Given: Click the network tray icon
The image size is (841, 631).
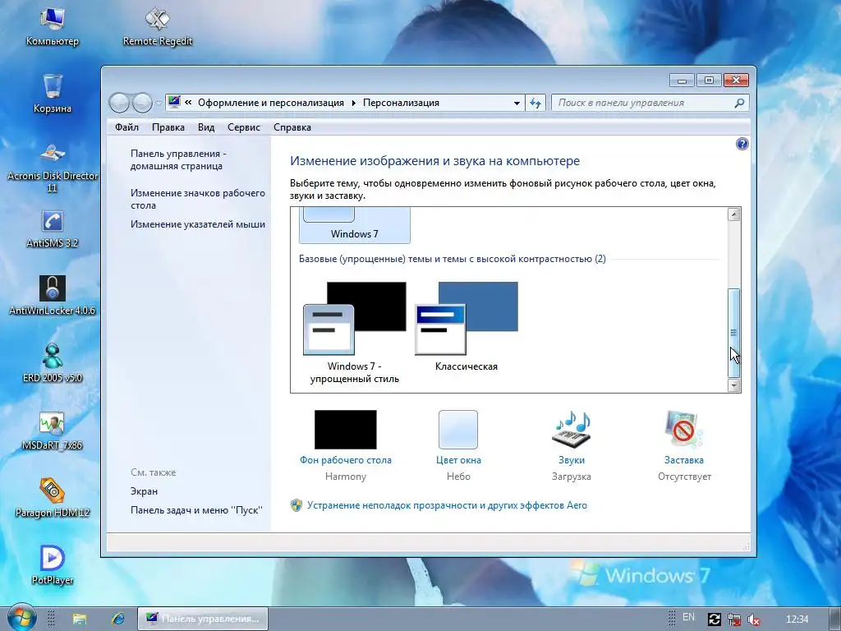Looking at the screenshot, I should pyautogui.click(x=733, y=619).
